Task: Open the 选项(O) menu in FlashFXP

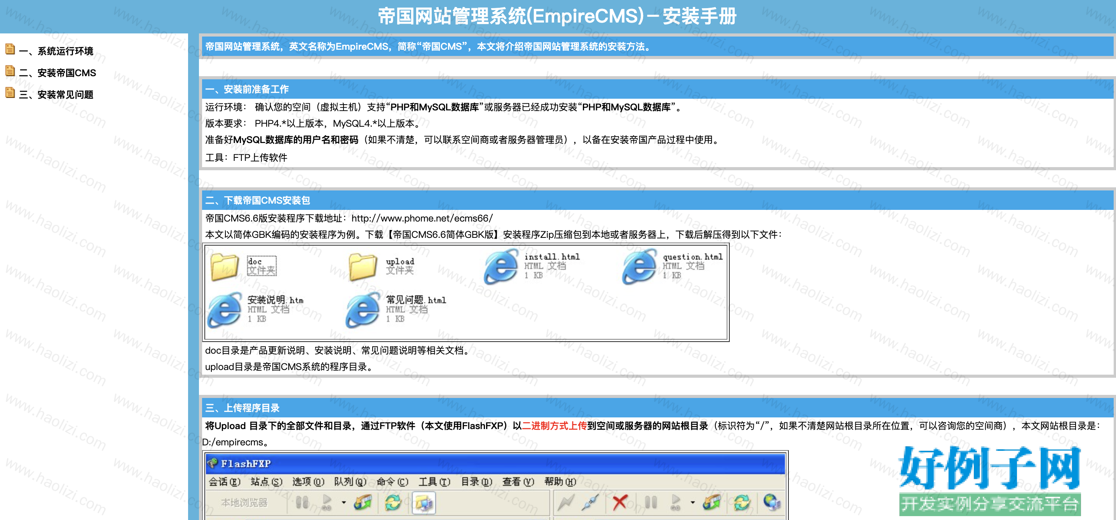Action: coord(309,482)
